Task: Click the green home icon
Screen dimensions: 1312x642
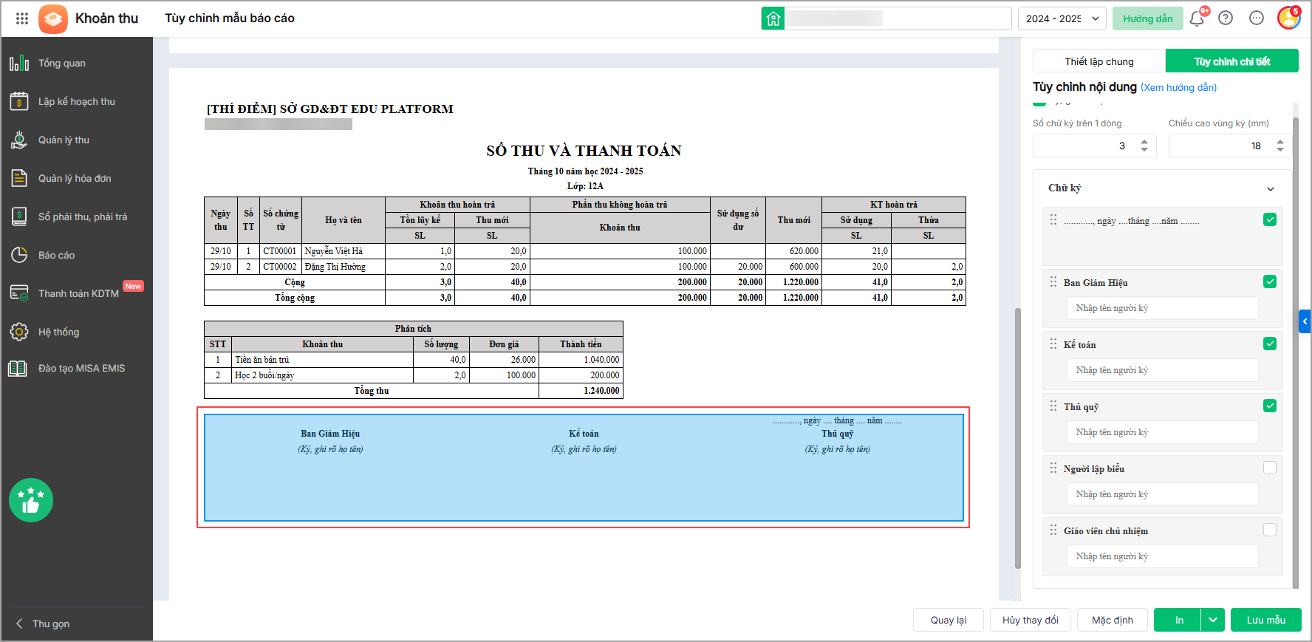Action: [x=773, y=18]
